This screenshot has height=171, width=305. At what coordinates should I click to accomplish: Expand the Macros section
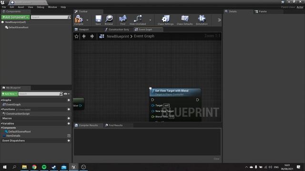click(7, 118)
